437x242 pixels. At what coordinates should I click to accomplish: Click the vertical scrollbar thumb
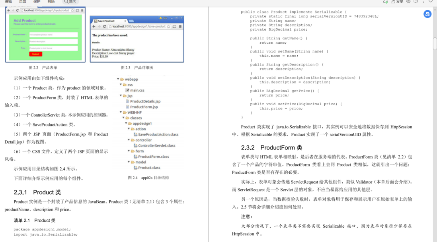(x=435, y=44)
